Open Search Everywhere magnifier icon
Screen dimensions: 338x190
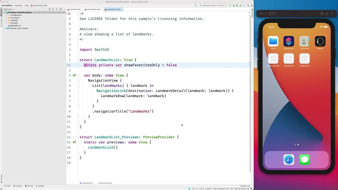pos(248,6)
